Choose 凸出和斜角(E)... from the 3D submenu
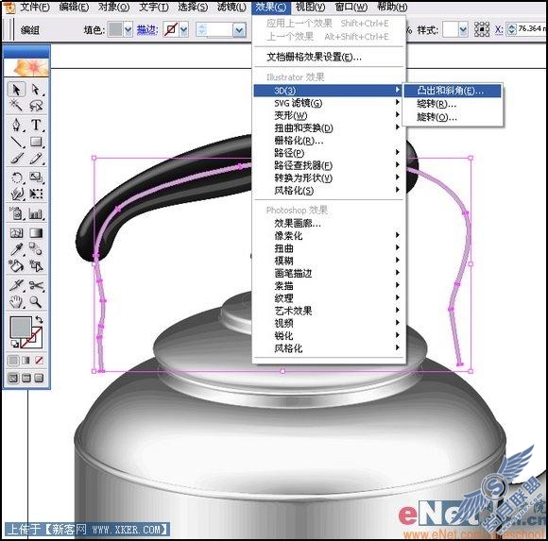548x541 pixels. 453,91
